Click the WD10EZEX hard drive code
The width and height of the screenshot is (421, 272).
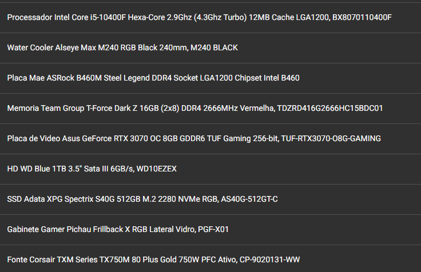point(157,169)
